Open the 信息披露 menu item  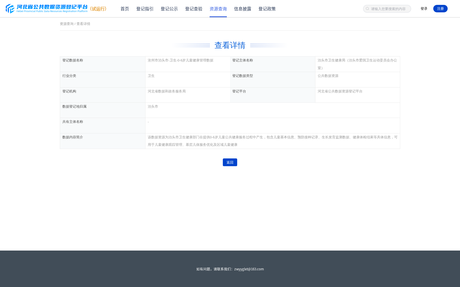[243, 9]
